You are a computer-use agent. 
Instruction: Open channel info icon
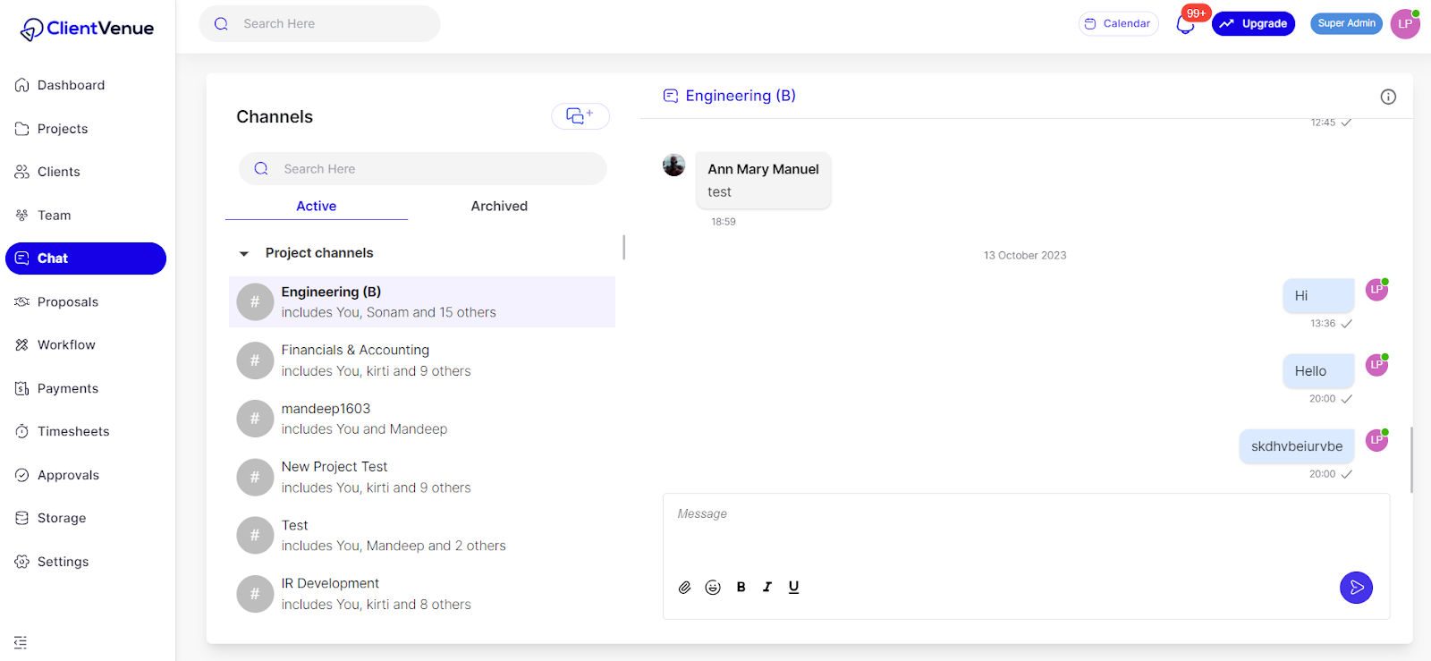[1388, 97]
